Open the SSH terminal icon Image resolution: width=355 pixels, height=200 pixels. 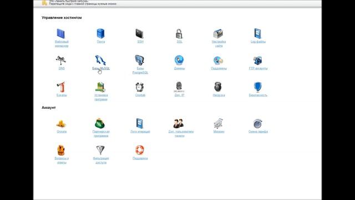(x=139, y=33)
